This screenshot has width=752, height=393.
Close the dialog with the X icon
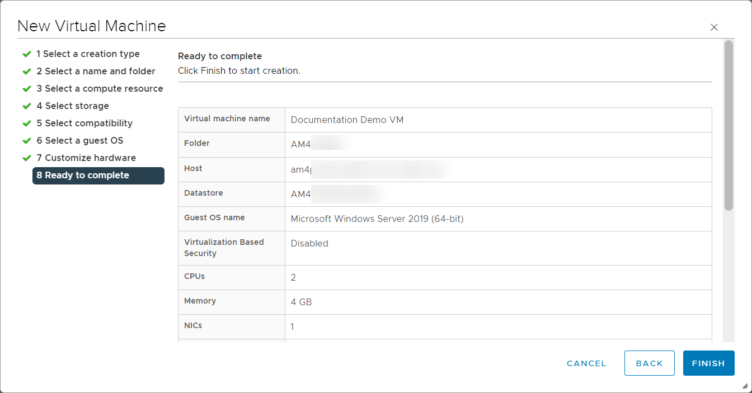click(x=714, y=27)
